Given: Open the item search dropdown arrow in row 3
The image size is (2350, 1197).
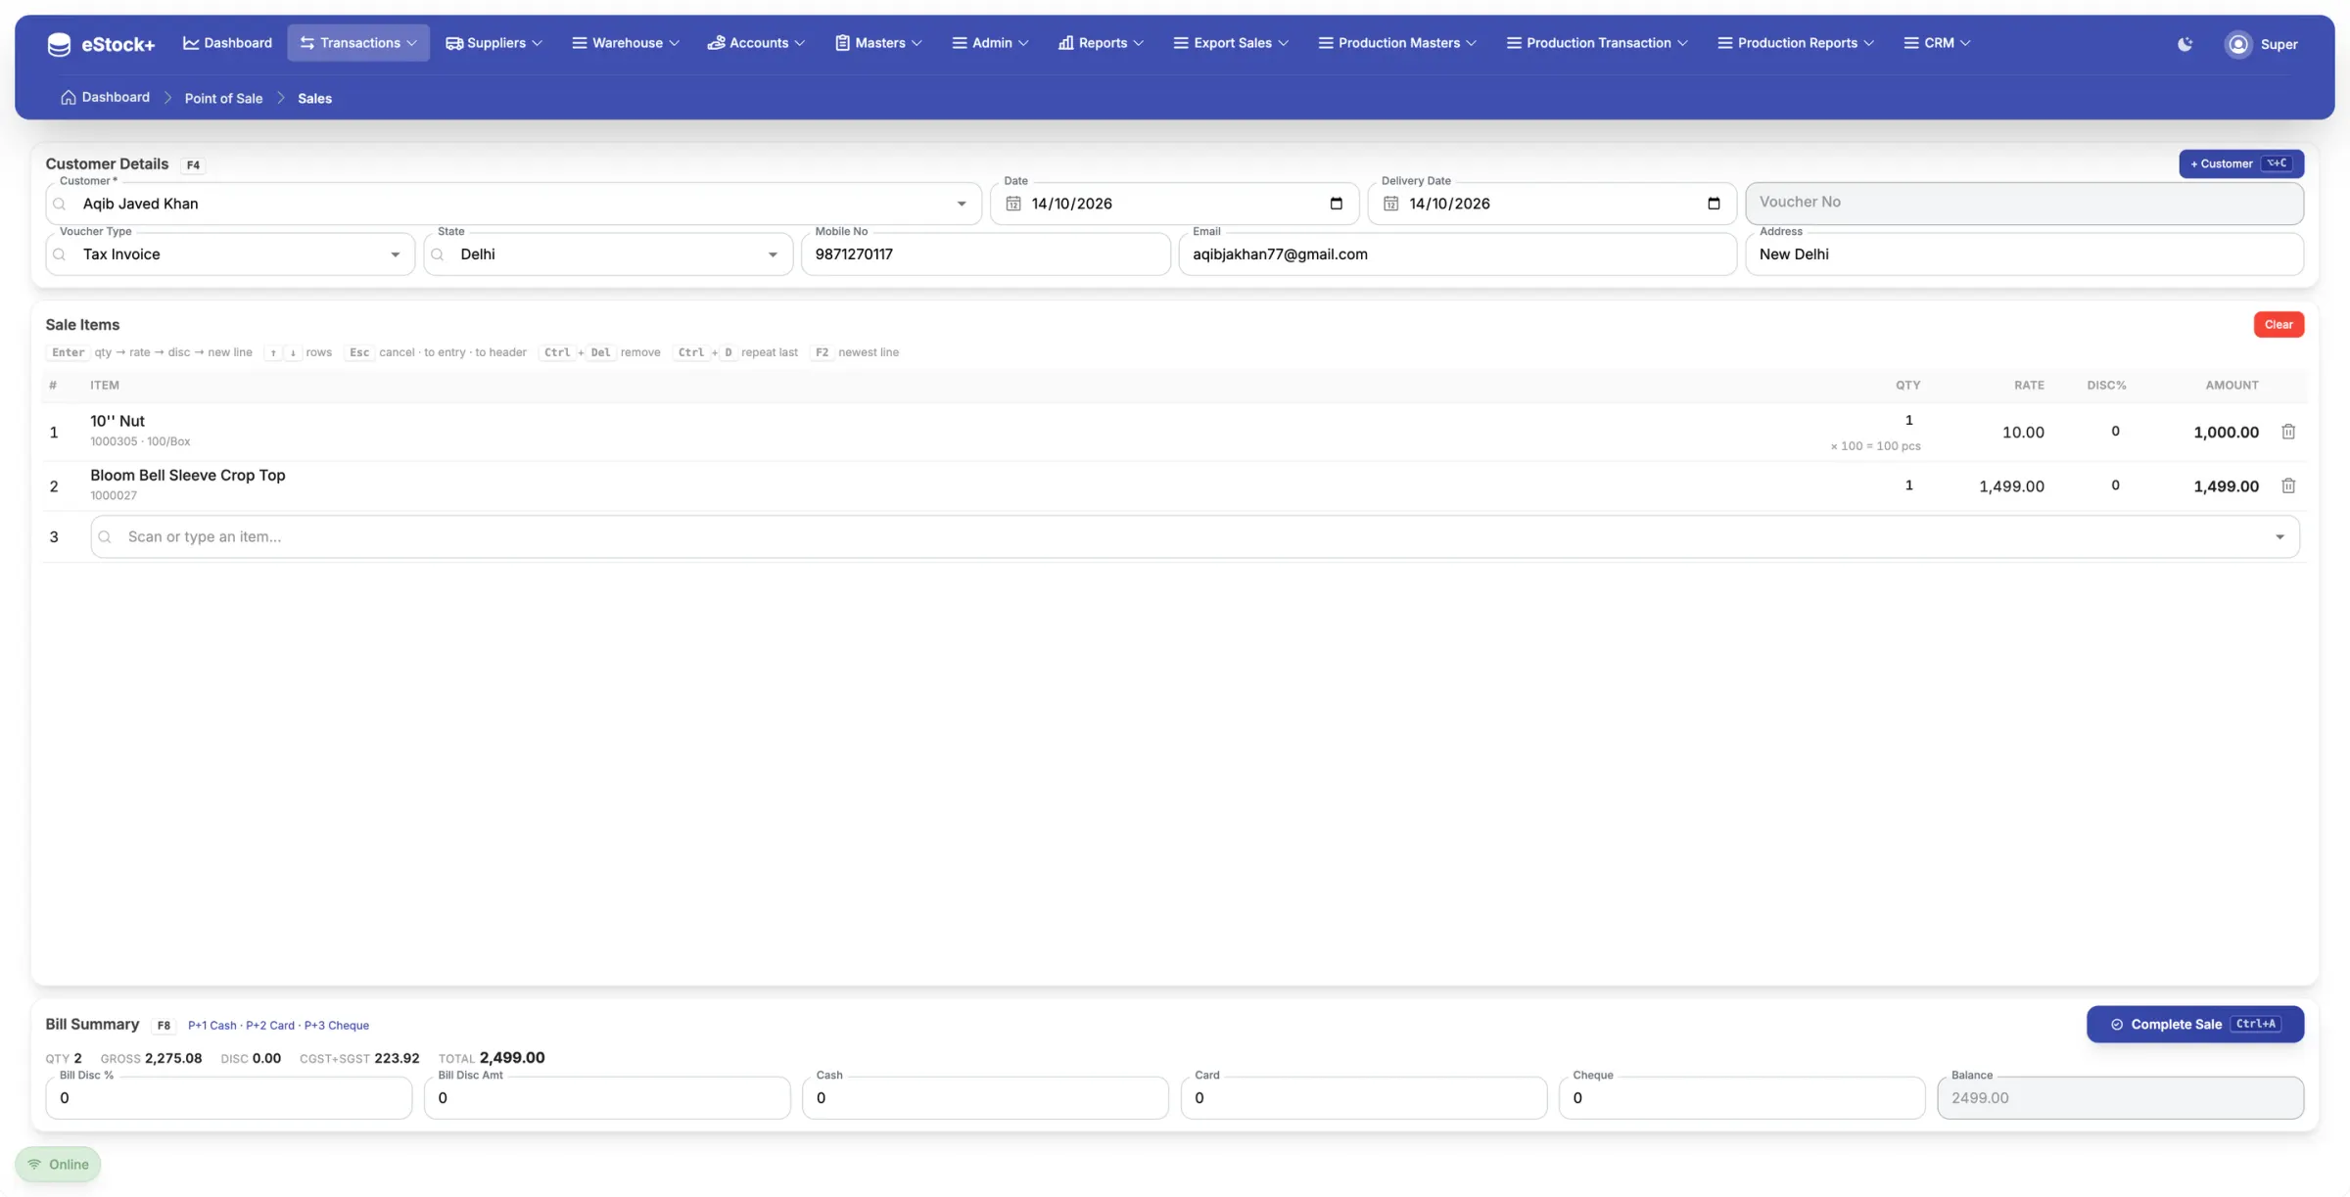Looking at the screenshot, I should [2279, 537].
